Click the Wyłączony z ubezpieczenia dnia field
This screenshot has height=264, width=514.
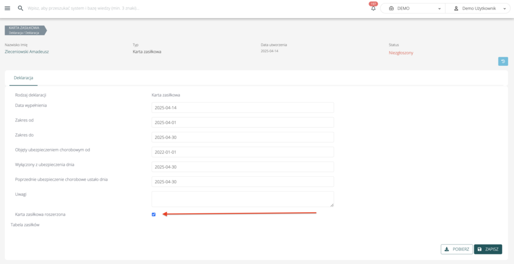(x=242, y=167)
